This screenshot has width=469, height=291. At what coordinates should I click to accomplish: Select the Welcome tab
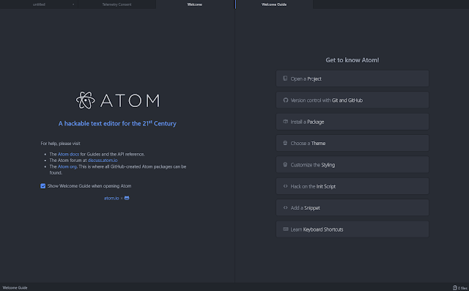[x=195, y=4]
